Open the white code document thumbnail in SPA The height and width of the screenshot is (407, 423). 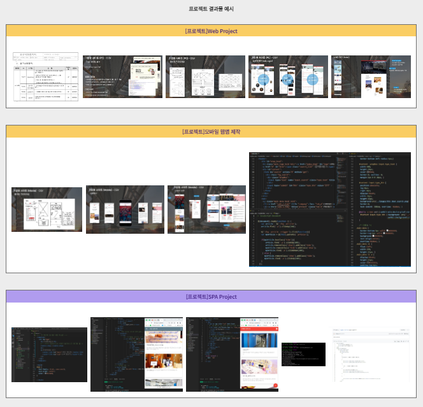click(370, 355)
